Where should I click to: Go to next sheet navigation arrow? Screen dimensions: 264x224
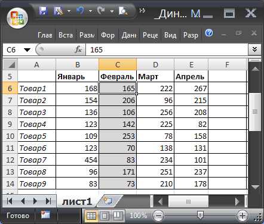(x=35, y=201)
